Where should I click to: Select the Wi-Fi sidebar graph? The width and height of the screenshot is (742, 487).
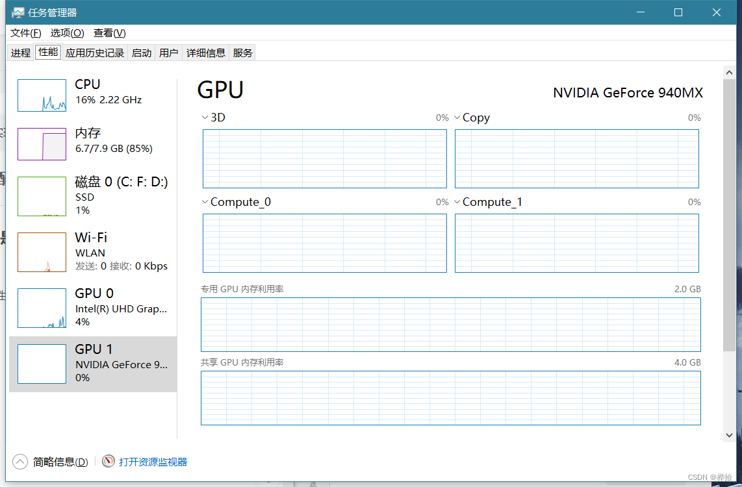[x=42, y=252]
